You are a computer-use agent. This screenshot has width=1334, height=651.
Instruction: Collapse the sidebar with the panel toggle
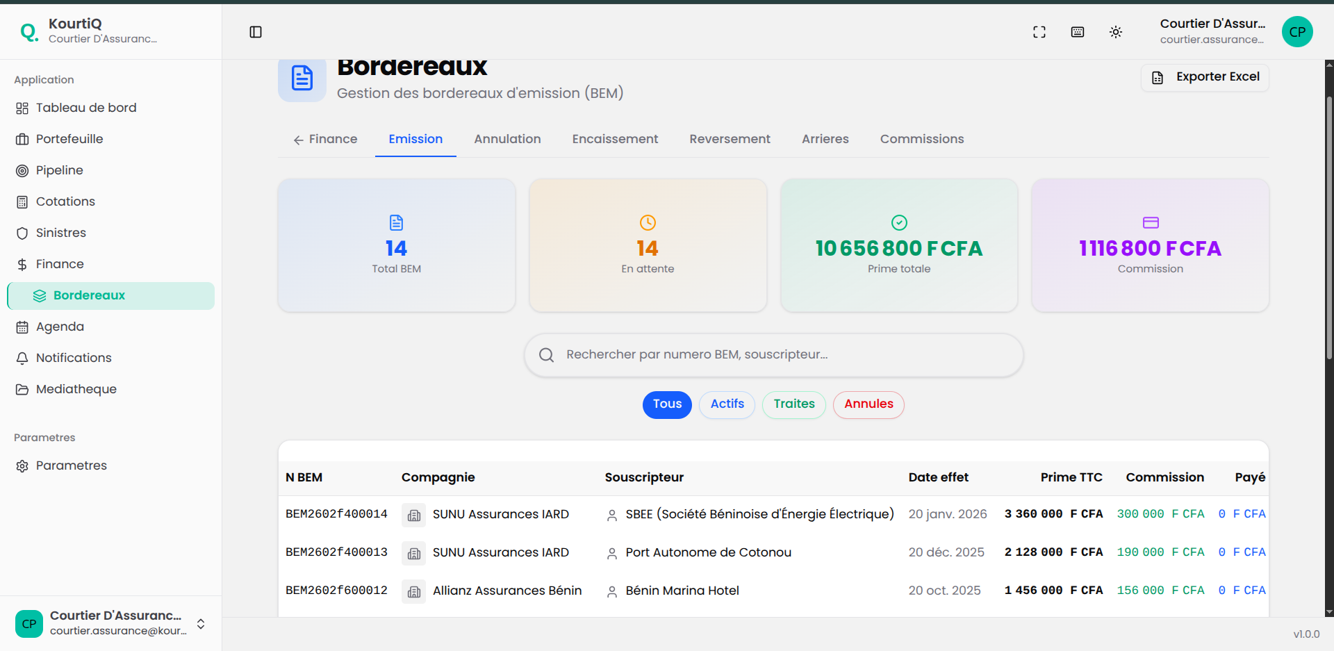(x=256, y=32)
